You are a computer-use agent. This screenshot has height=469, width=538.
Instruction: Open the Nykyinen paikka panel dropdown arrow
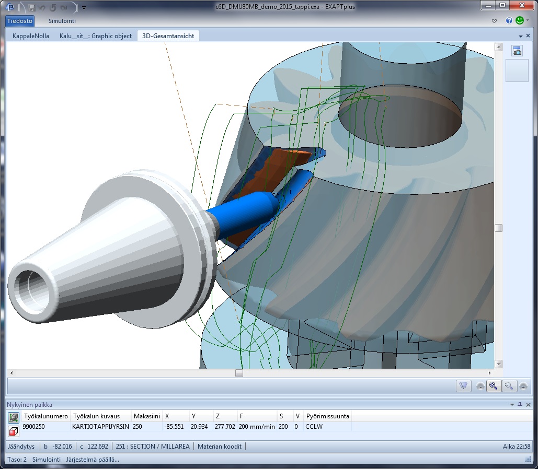click(512, 405)
